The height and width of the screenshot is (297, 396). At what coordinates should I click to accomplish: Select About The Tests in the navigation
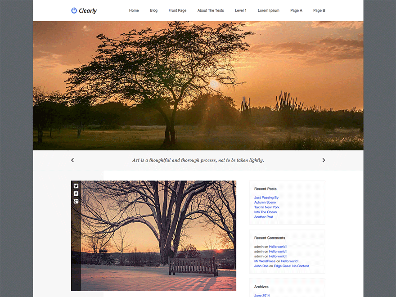(210, 10)
